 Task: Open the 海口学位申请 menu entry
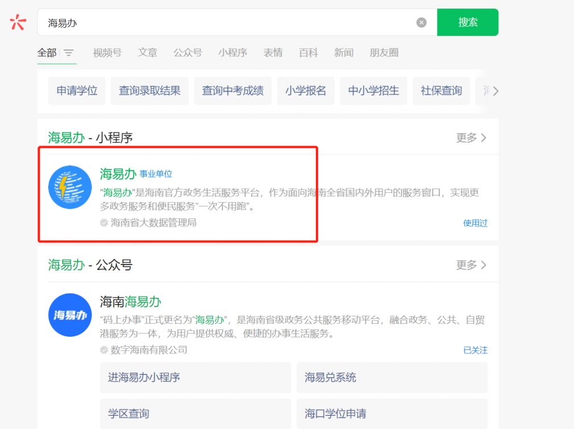pos(392,414)
